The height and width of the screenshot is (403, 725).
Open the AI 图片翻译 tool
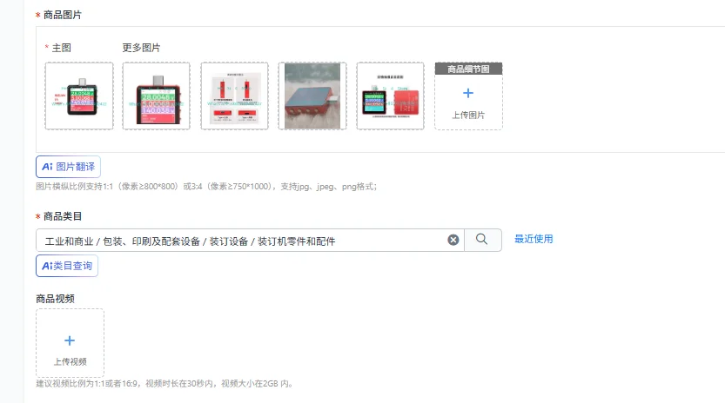69,167
